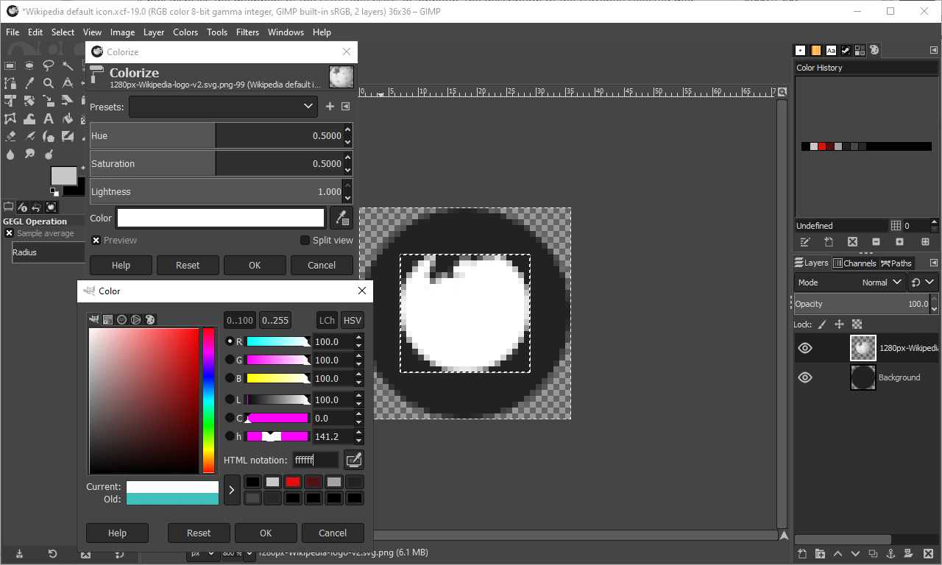Click the HTML notation input field

[316, 460]
